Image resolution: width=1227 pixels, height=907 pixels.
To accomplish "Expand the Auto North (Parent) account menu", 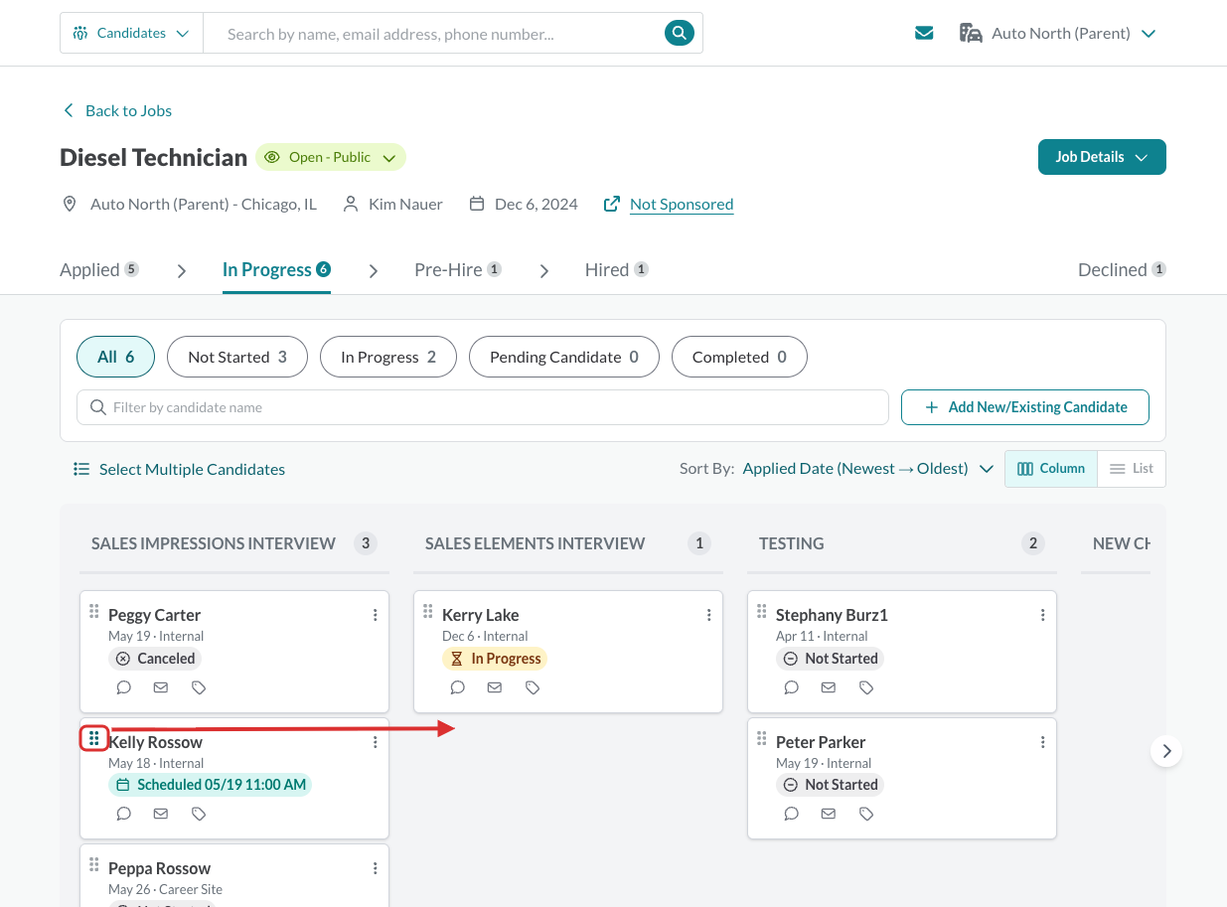I will (x=1057, y=34).
